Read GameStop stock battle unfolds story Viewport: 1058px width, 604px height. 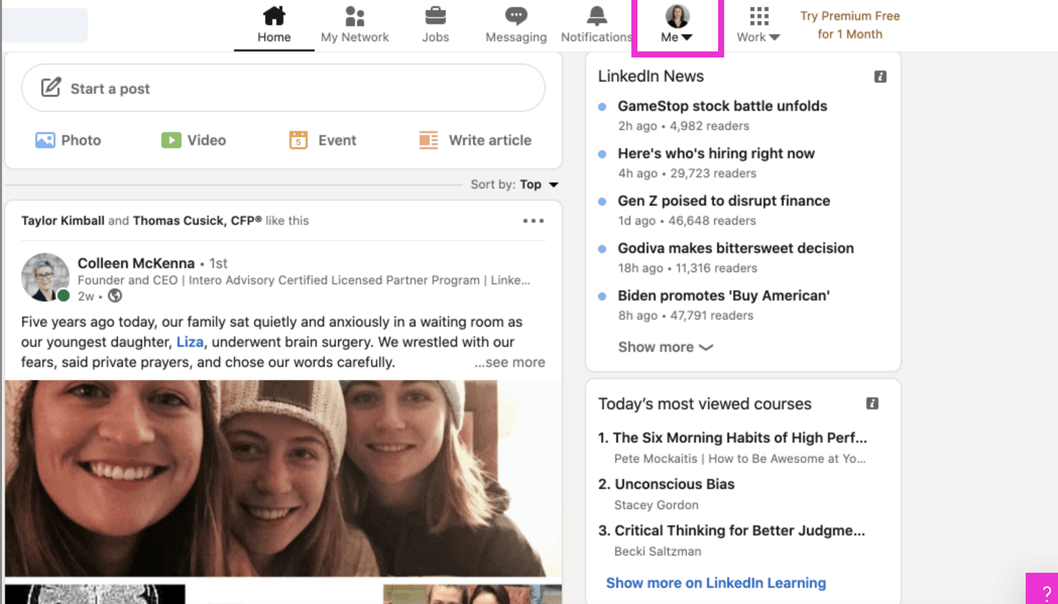pyautogui.click(x=722, y=106)
